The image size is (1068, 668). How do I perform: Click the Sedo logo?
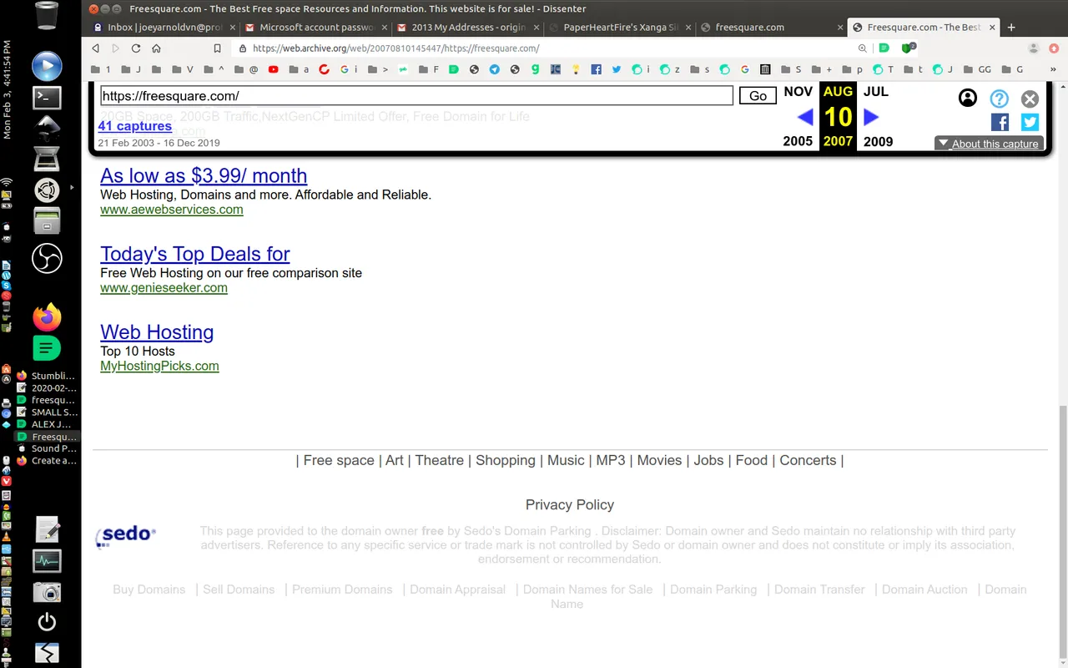point(126,535)
